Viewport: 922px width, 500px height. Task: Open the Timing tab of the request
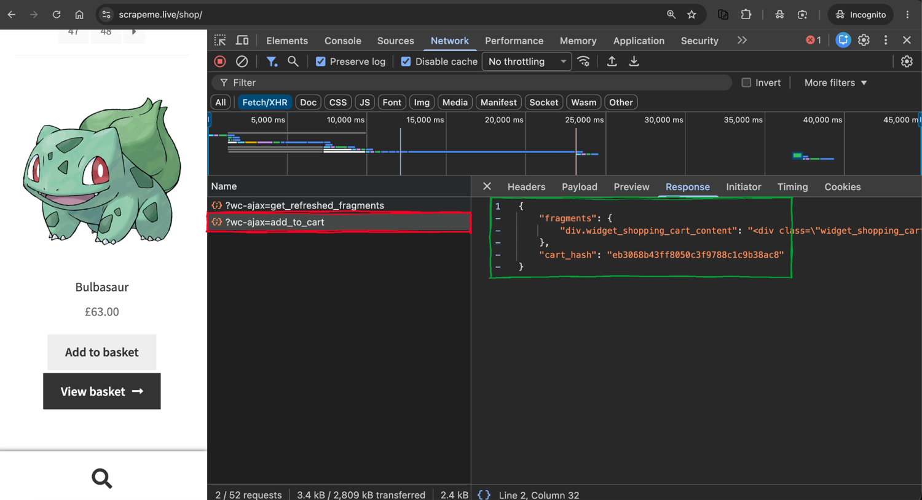tap(792, 187)
